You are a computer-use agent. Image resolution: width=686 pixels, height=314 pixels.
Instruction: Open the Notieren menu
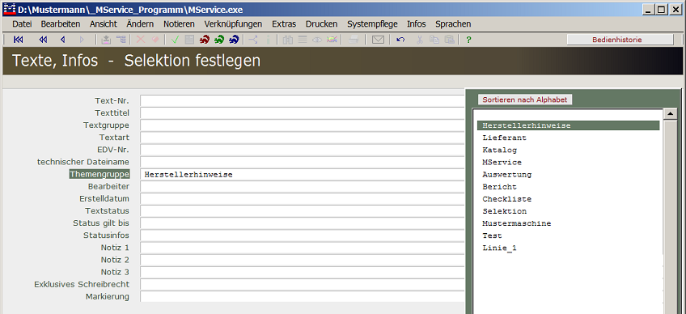(x=179, y=24)
